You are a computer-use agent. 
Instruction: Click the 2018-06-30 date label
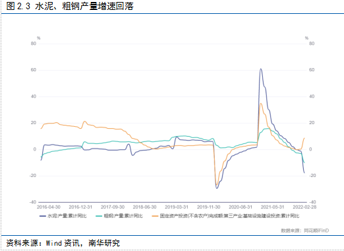coord(144,207)
